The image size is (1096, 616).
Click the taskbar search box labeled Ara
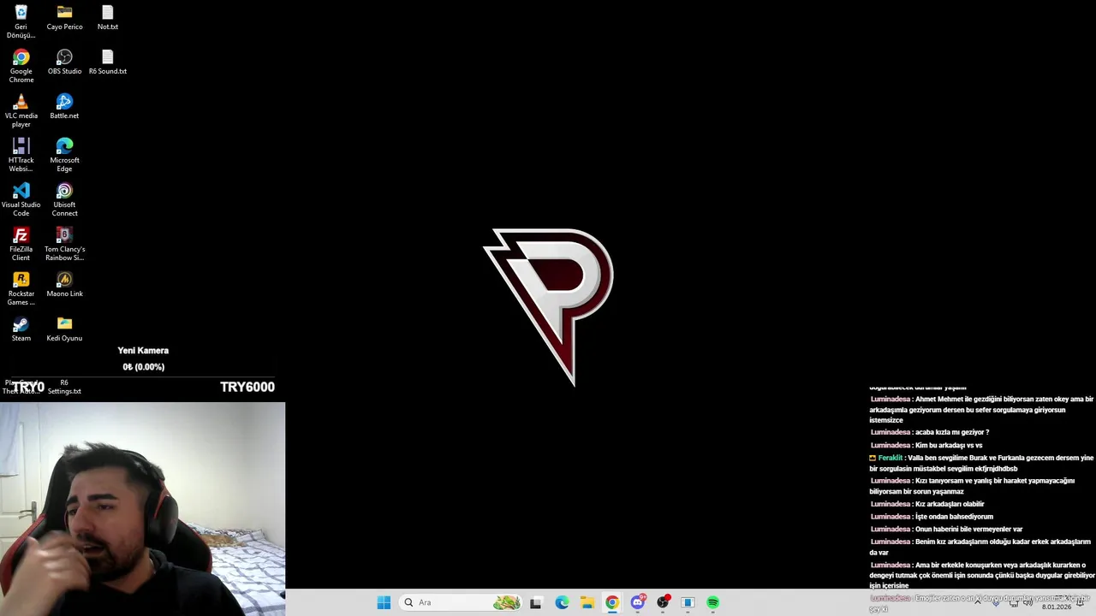click(x=462, y=602)
